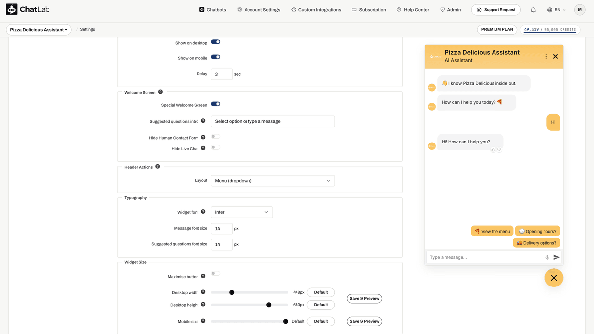Click Default button for Desktop height
594x334 pixels.
click(321, 305)
